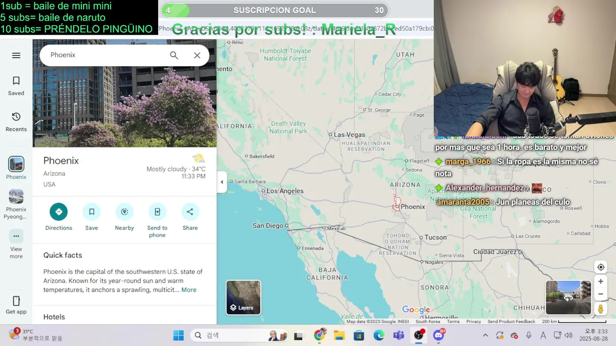
Task: Click the search magnifier icon
Action: coord(174,55)
